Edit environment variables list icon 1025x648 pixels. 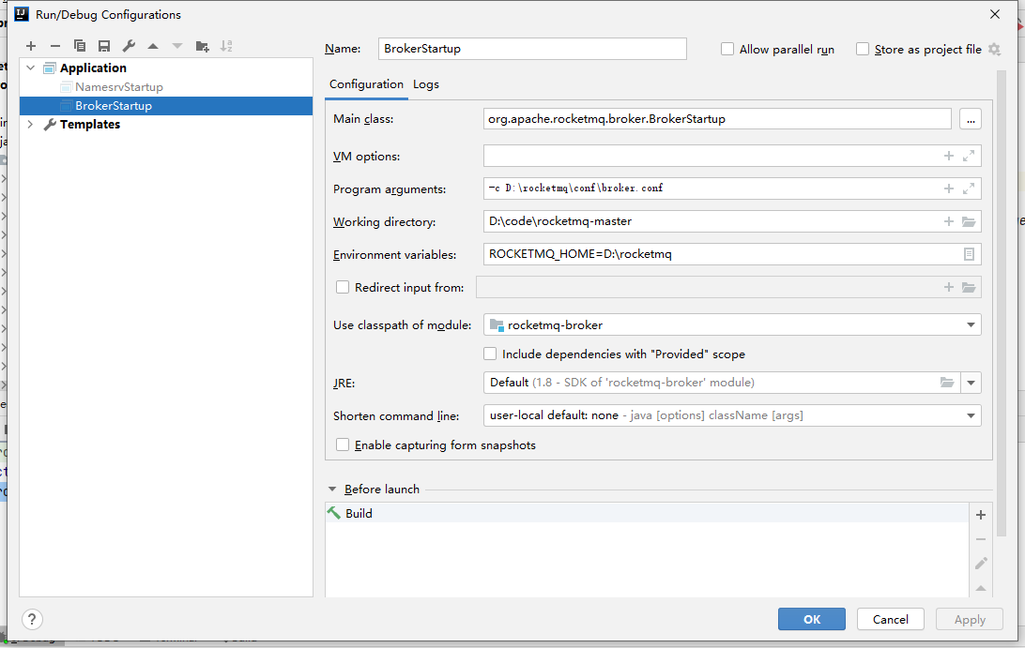(969, 254)
